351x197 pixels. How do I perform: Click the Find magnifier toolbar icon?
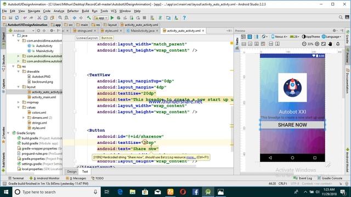click(60, 18)
